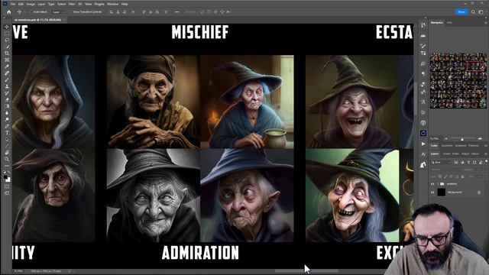Select the Frame tool
Image resolution: width=489 pixels, height=275 pixels.
pyautogui.click(x=7, y=60)
